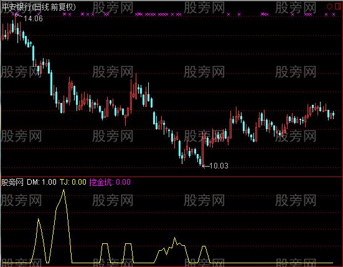
Task: Click the low price label 10.03
Action: [x=218, y=166]
